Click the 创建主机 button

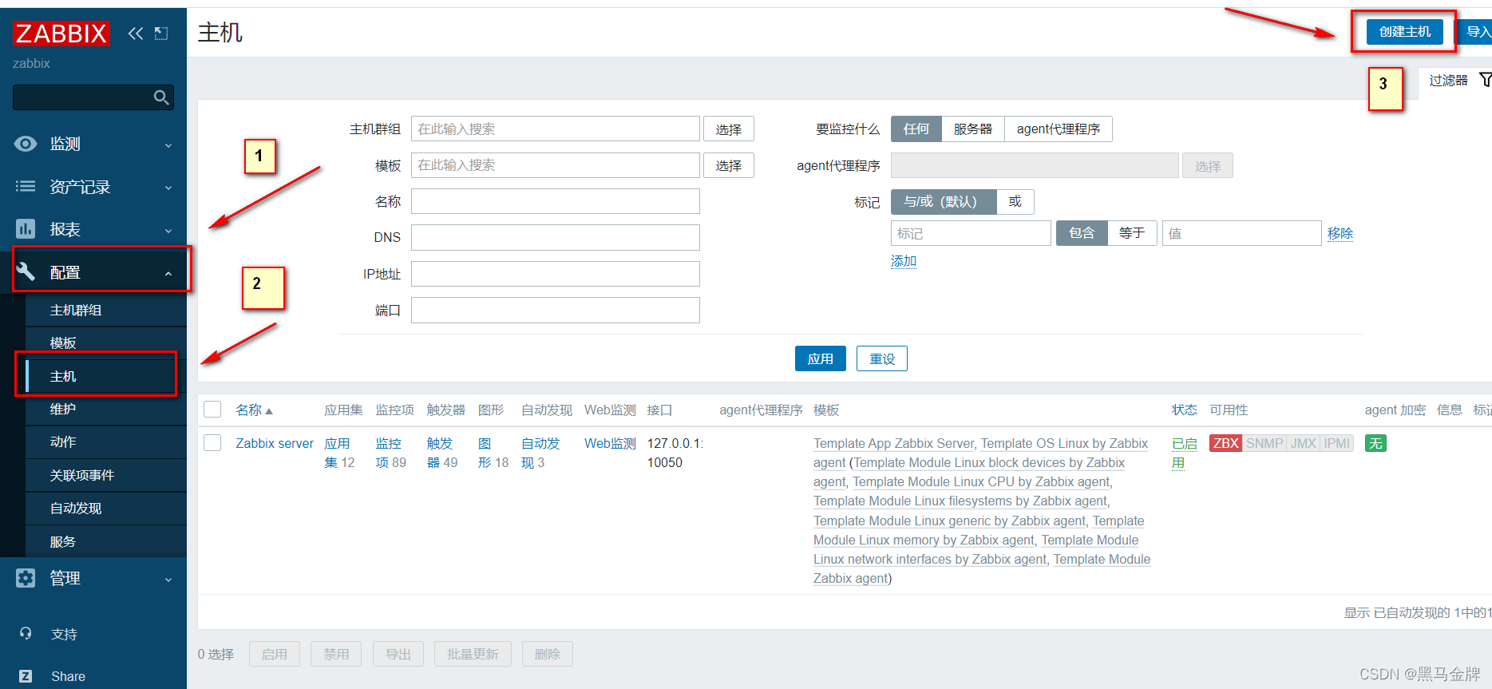(x=1405, y=32)
